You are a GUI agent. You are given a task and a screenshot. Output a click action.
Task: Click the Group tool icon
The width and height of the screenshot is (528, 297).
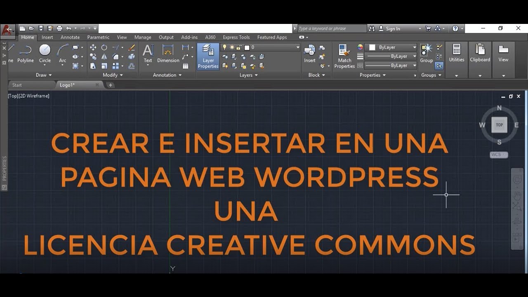click(x=426, y=54)
